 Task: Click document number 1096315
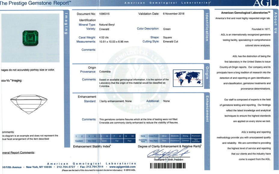tap(104, 14)
